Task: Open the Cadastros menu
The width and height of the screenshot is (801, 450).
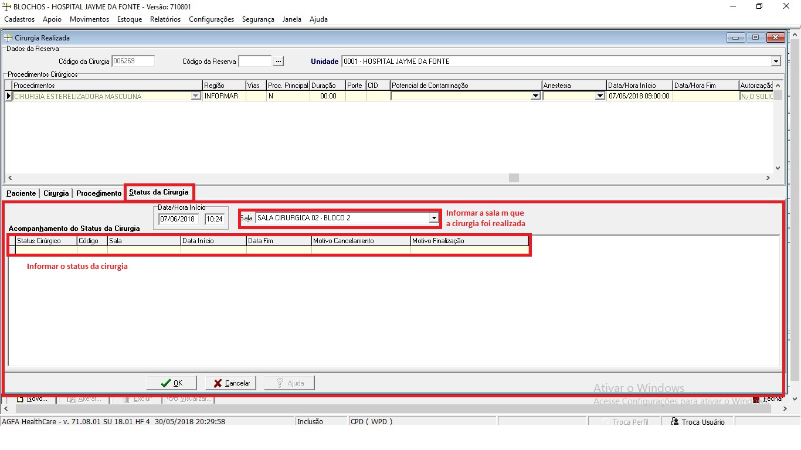Action: 19,19
